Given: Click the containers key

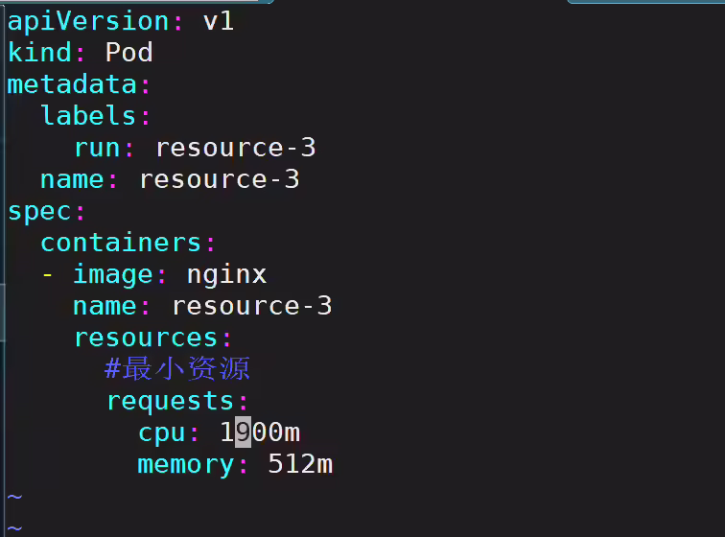Looking at the screenshot, I should [121, 243].
